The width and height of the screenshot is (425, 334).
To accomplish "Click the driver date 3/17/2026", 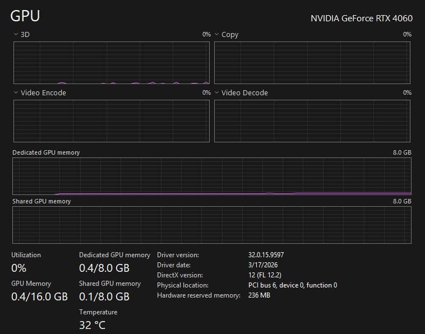I will pyautogui.click(x=263, y=265).
